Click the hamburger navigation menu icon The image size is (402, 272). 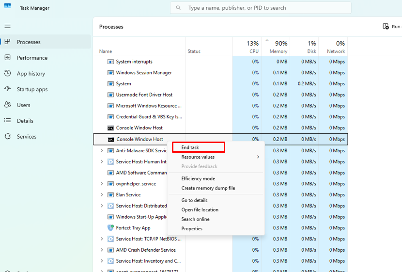coord(7,26)
